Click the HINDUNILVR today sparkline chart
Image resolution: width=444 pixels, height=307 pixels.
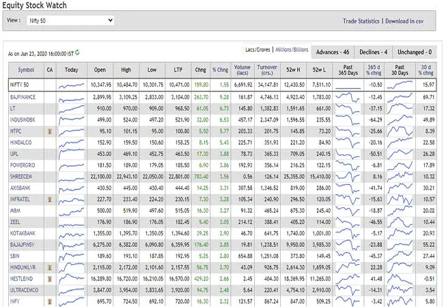(x=71, y=267)
